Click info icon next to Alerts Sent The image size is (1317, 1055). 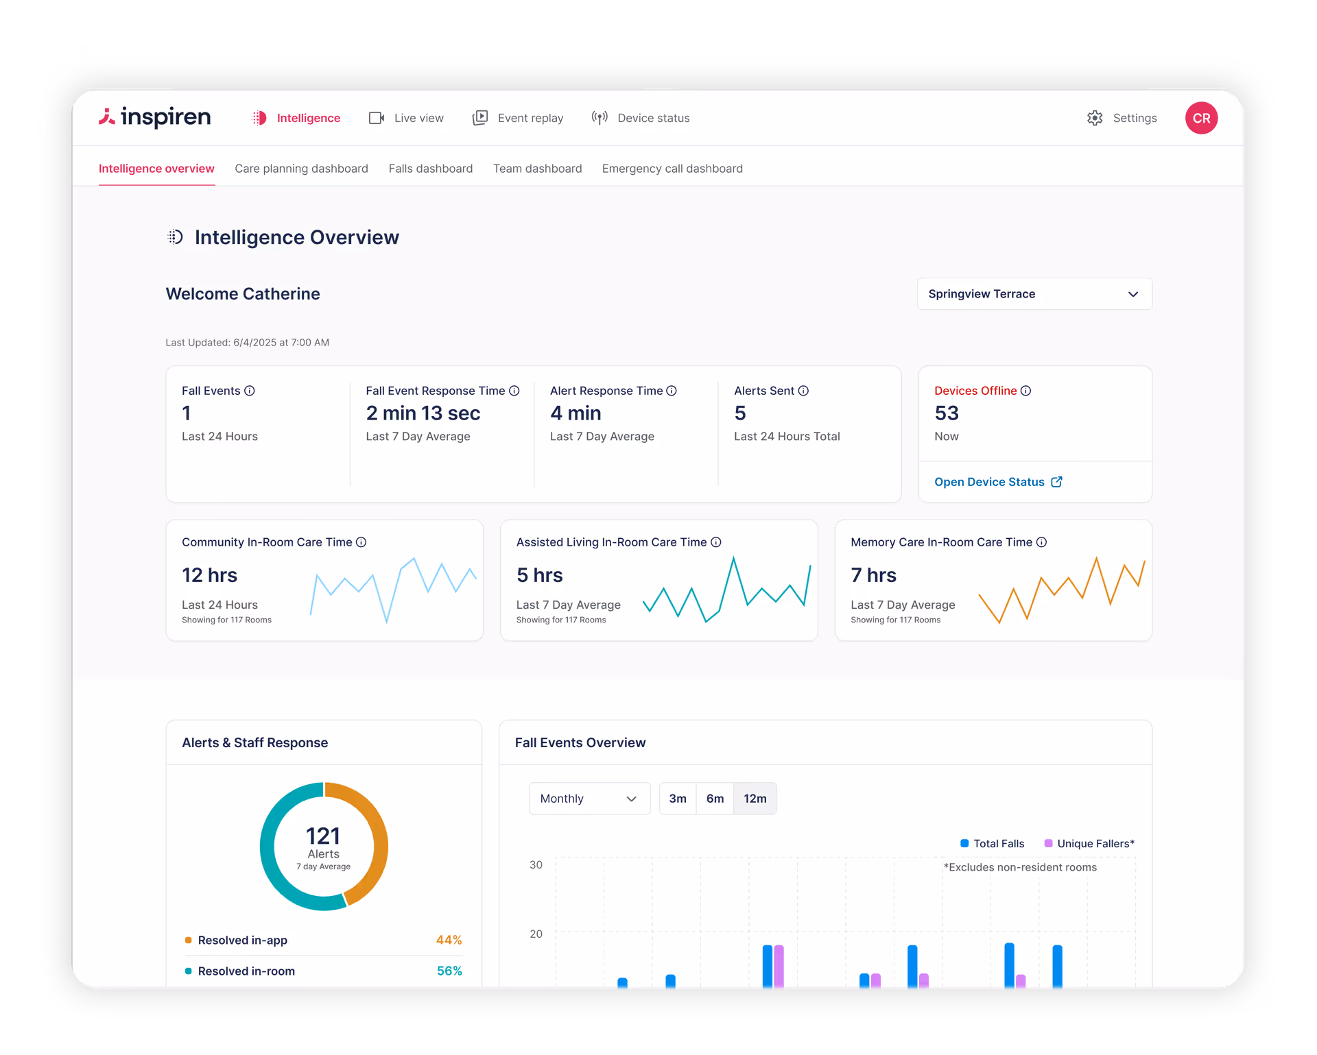point(803,391)
